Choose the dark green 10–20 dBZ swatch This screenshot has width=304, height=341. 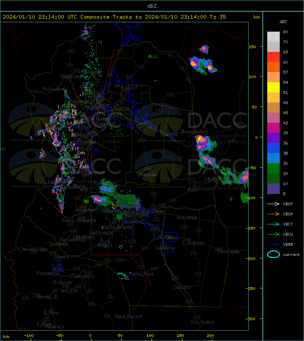coord(273,178)
